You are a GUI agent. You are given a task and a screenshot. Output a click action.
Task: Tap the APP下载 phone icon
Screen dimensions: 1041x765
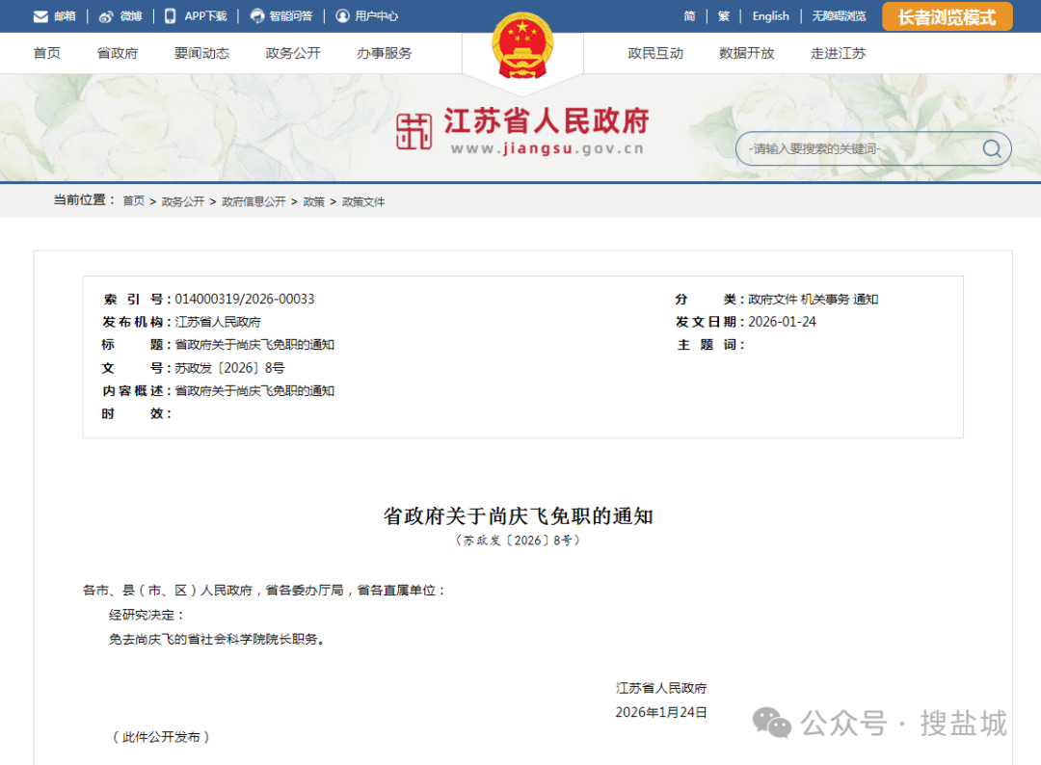point(170,16)
